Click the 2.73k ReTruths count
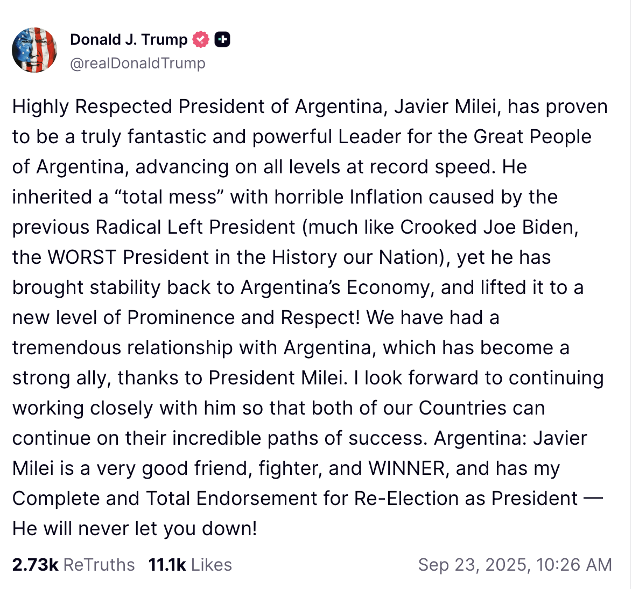This screenshot has width=632, height=589. click(35, 564)
